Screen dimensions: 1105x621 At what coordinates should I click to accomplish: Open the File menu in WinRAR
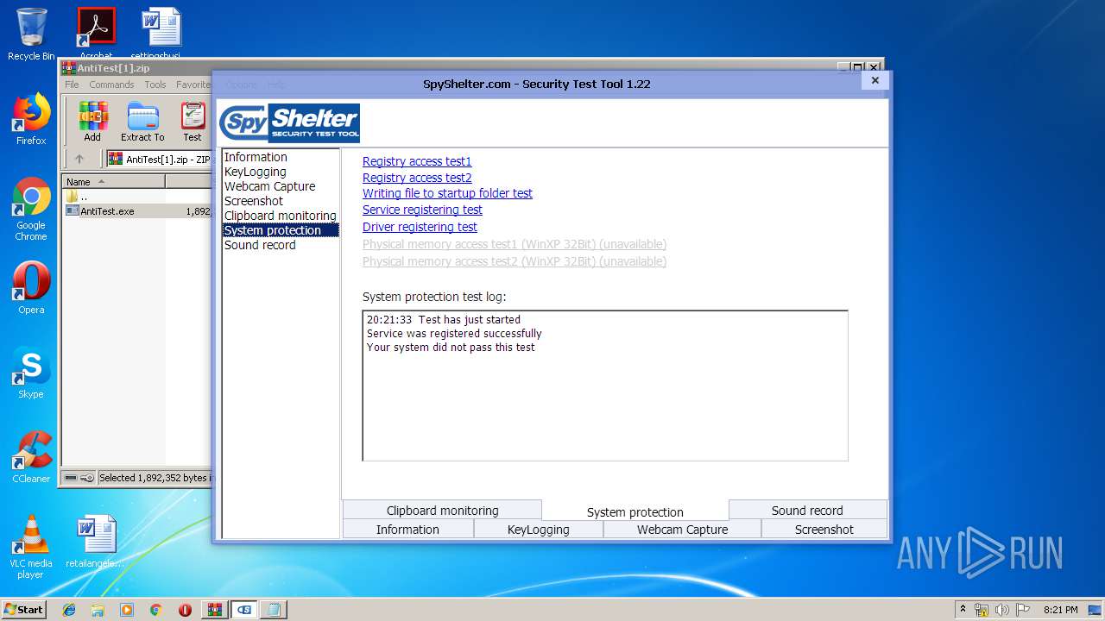point(72,85)
